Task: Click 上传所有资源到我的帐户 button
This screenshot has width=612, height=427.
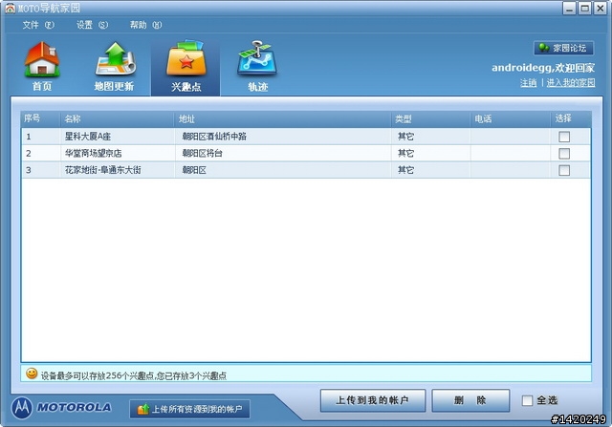Action: 189,409
